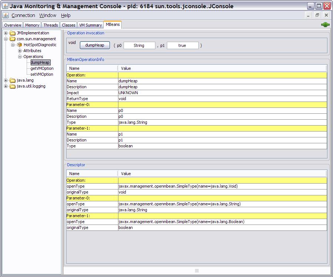The image size is (333, 277).
Task: Expand the java.util.logging tree node
Action: [6, 86]
